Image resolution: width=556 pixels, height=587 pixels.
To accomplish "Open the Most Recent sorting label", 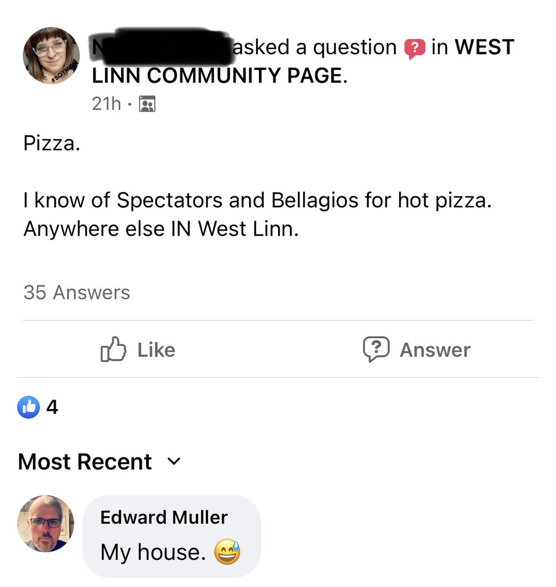I will click(x=85, y=462).
